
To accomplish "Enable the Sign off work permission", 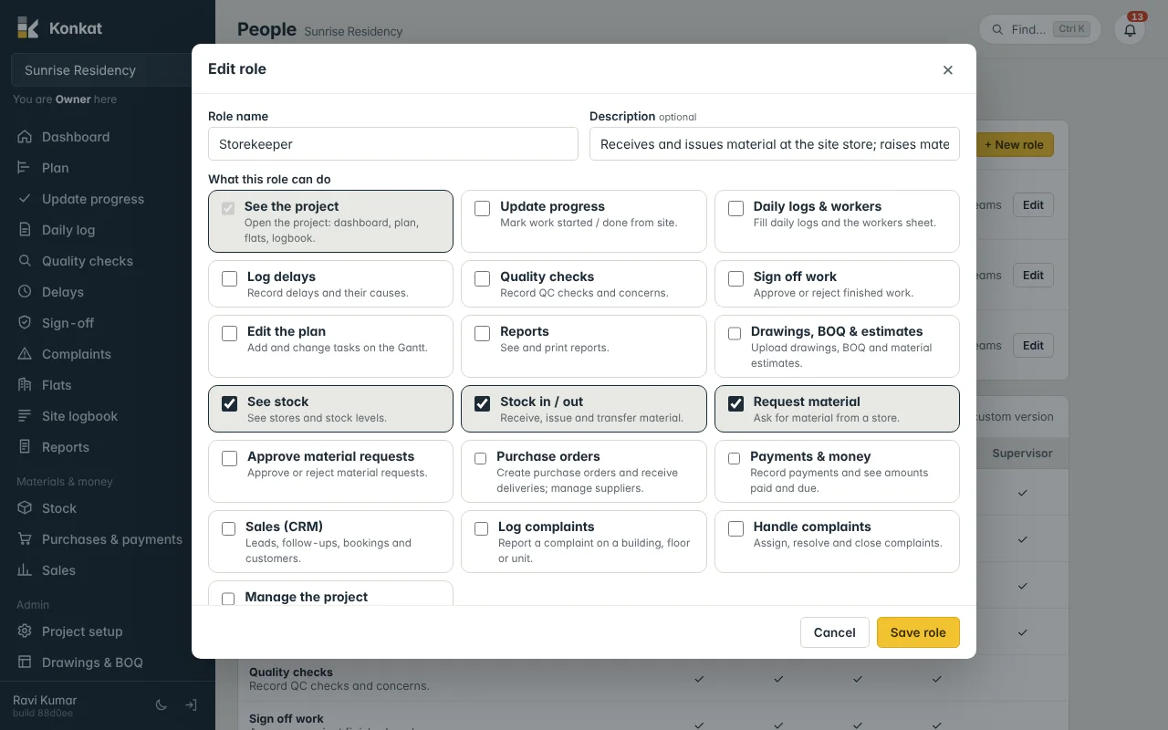I will click(x=735, y=279).
